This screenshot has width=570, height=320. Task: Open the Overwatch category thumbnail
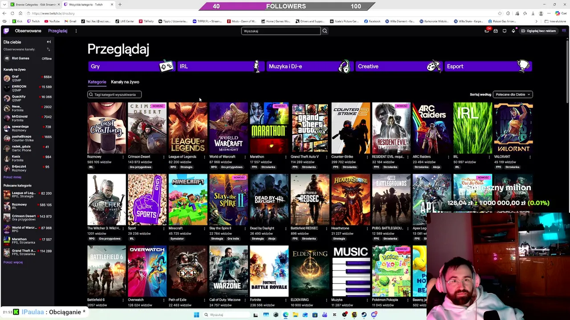(147, 271)
